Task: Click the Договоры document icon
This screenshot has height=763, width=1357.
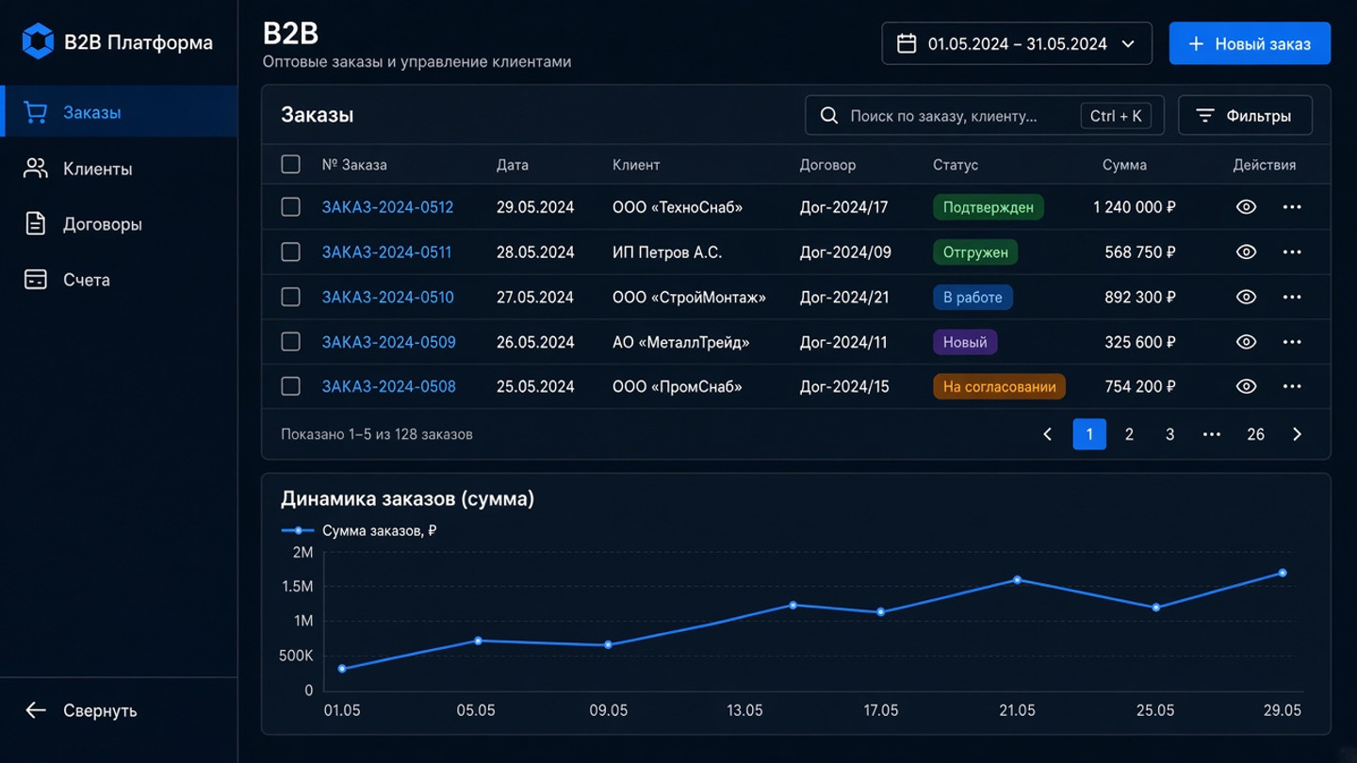Action: [36, 224]
